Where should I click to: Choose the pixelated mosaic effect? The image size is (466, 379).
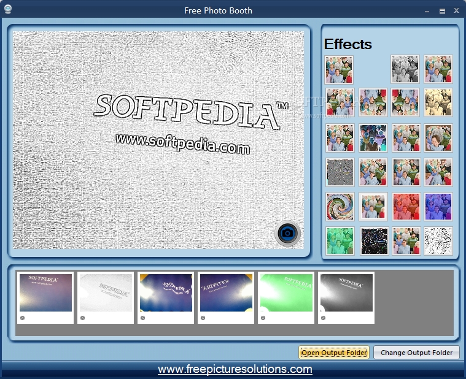tap(406, 241)
